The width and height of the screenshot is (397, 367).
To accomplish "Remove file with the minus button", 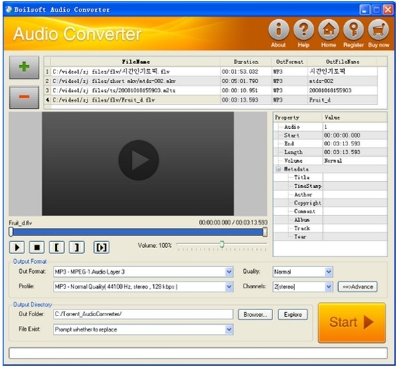I will [24, 97].
